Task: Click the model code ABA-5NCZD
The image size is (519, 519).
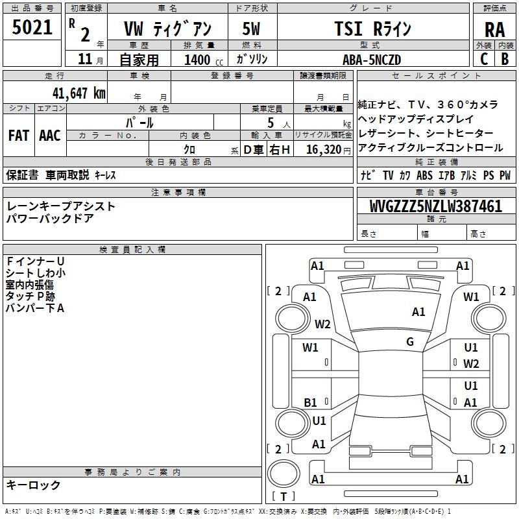Action: click(372, 60)
